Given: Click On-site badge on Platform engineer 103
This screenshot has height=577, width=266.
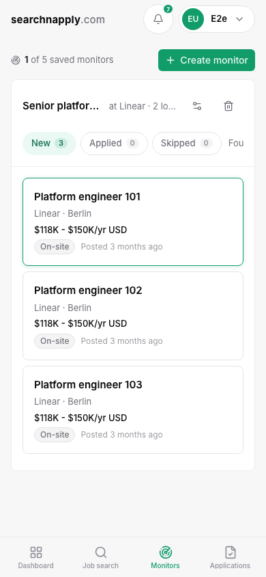Looking at the screenshot, I should (55, 435).
